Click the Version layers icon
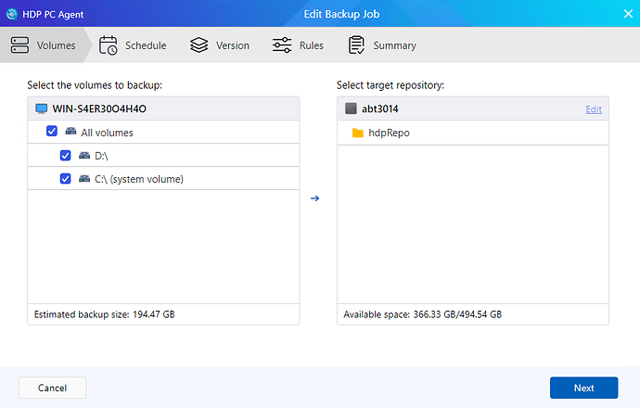This screenshot has width=640, height=408. 198,45
